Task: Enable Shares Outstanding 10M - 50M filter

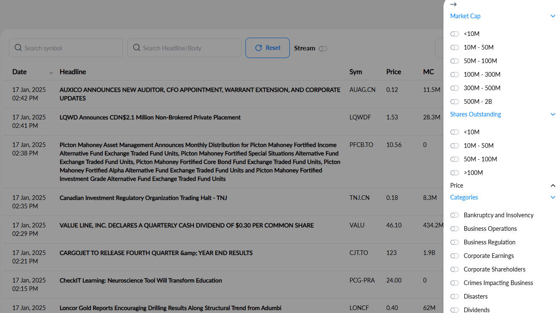Action: click(x=454, y=146)
